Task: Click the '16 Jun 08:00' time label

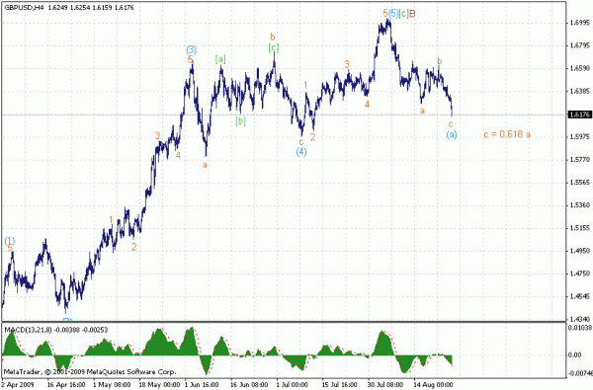Action: [x=249, y=385]
